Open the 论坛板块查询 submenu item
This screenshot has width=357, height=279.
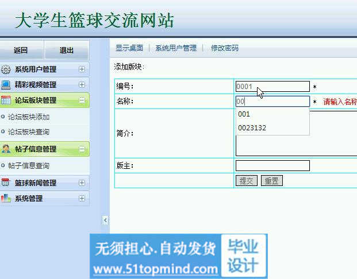point(29,132)
